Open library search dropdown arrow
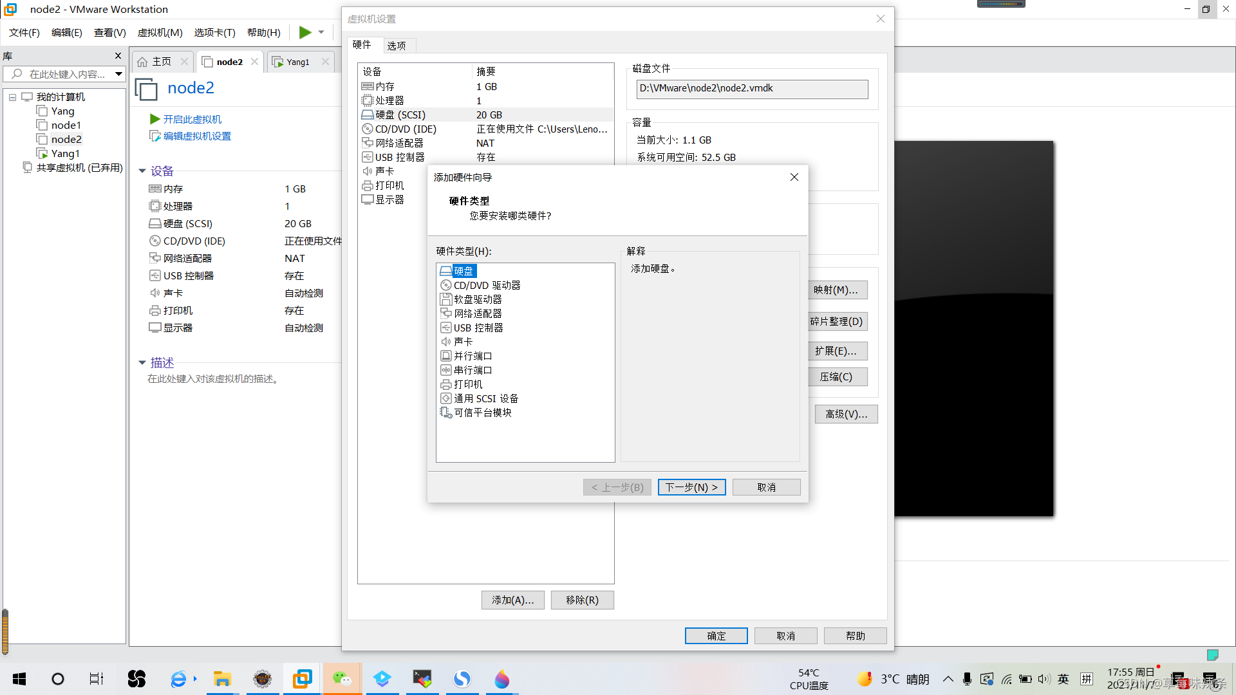 pyautogui.click(x=118, y=74)
